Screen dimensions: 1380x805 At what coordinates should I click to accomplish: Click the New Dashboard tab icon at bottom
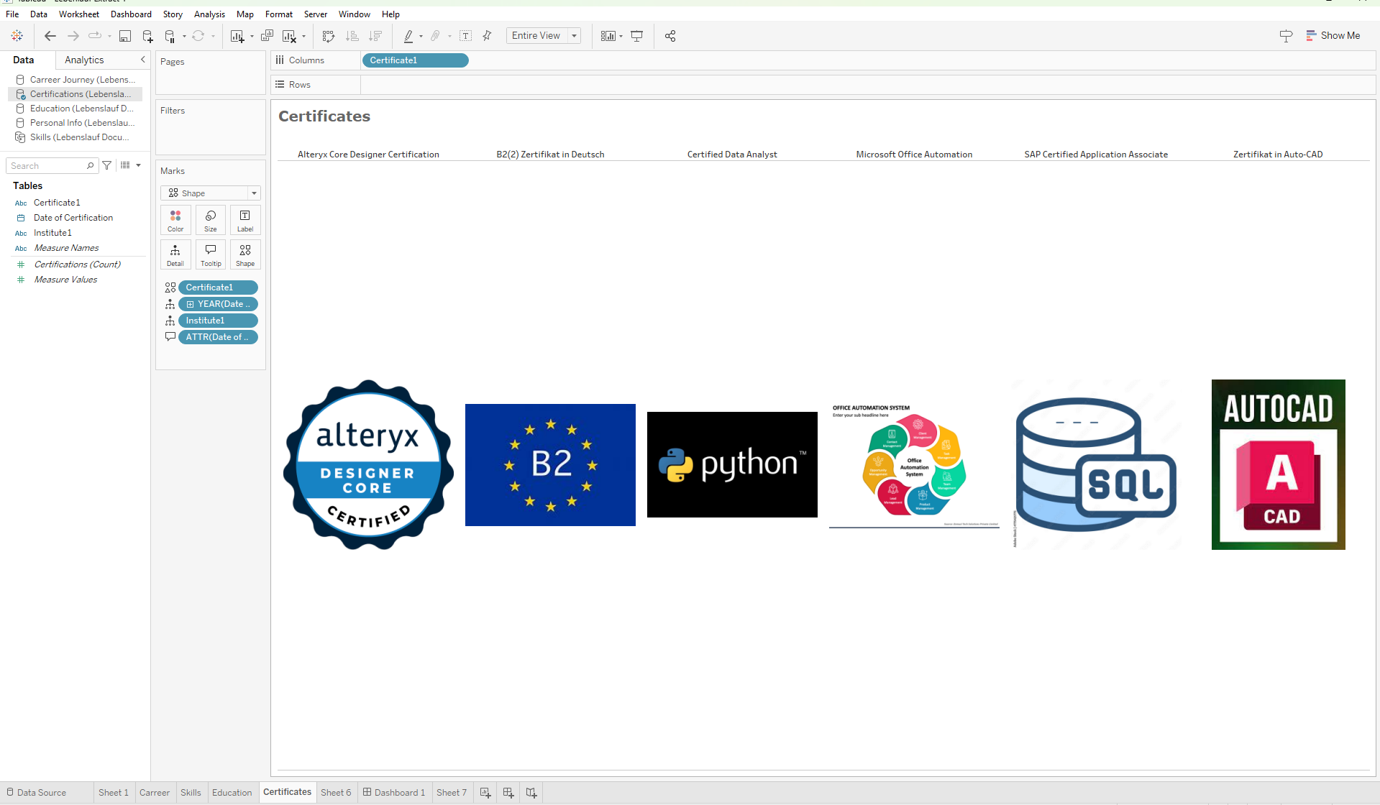pos(508,792)
